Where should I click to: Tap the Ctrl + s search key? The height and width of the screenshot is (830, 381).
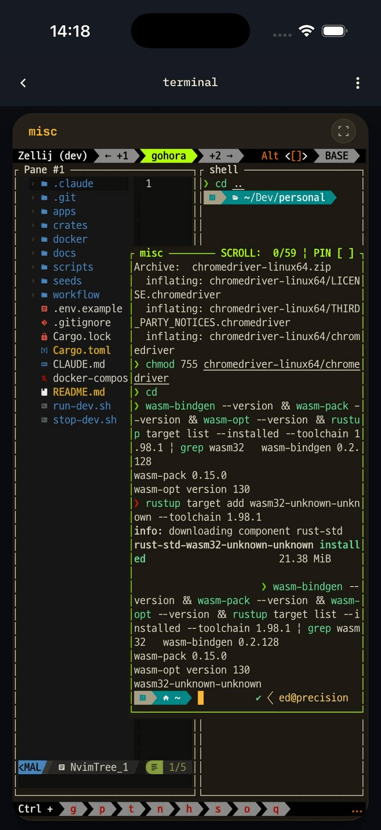click(218, 809)
